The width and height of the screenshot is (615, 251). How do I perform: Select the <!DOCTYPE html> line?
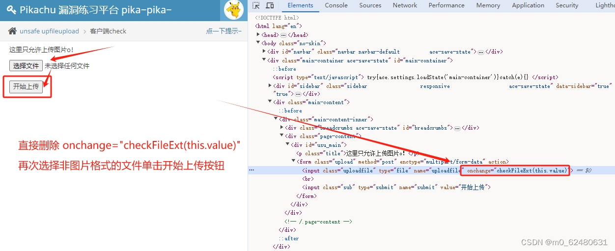pos(278,18)
